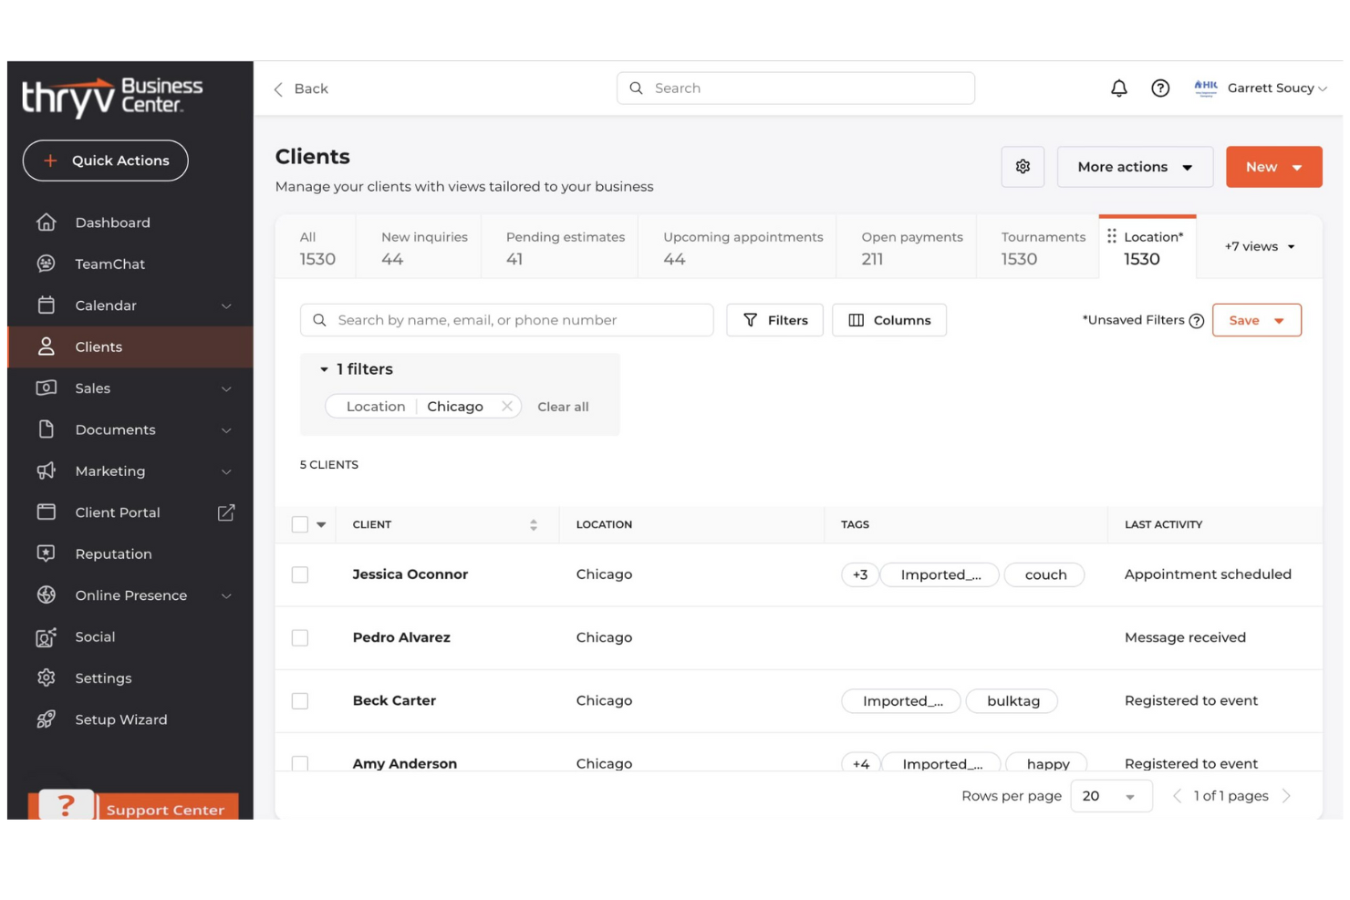
Task: Expand the Sales sidebar menu
Action: pos(226,388)
